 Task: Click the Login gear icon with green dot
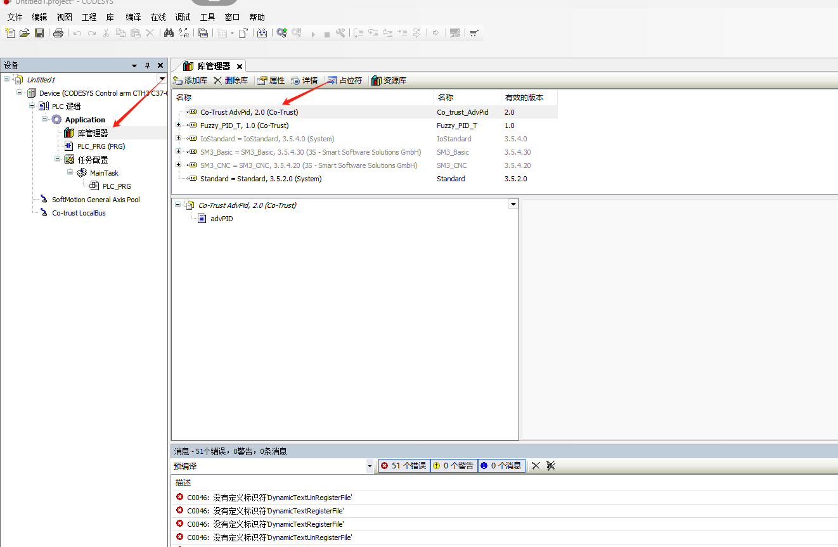[x=281, y=33]
